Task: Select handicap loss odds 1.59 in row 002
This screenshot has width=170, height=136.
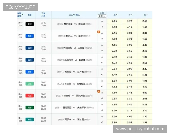Action: (145, 27)
